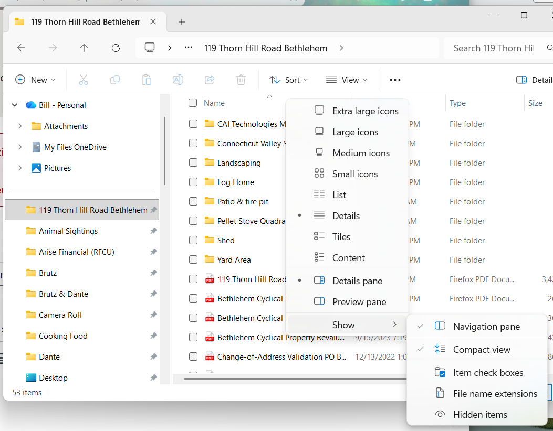Open the New dropdown menu
Viewport: 553px width, 431px height.
coord(35,80)
